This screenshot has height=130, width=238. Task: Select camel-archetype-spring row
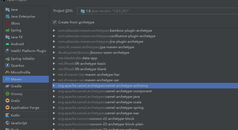click(145, 107)
